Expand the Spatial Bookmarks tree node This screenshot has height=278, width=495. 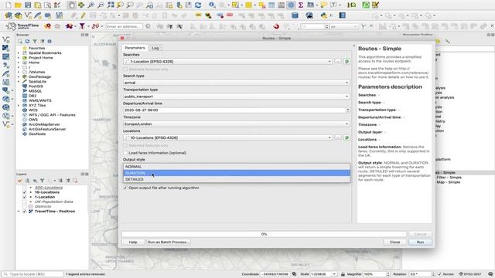(x=19, y=53)
